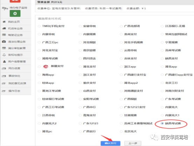Click the 上一步 button
This screenshot has width=194, height=146.
133,143
